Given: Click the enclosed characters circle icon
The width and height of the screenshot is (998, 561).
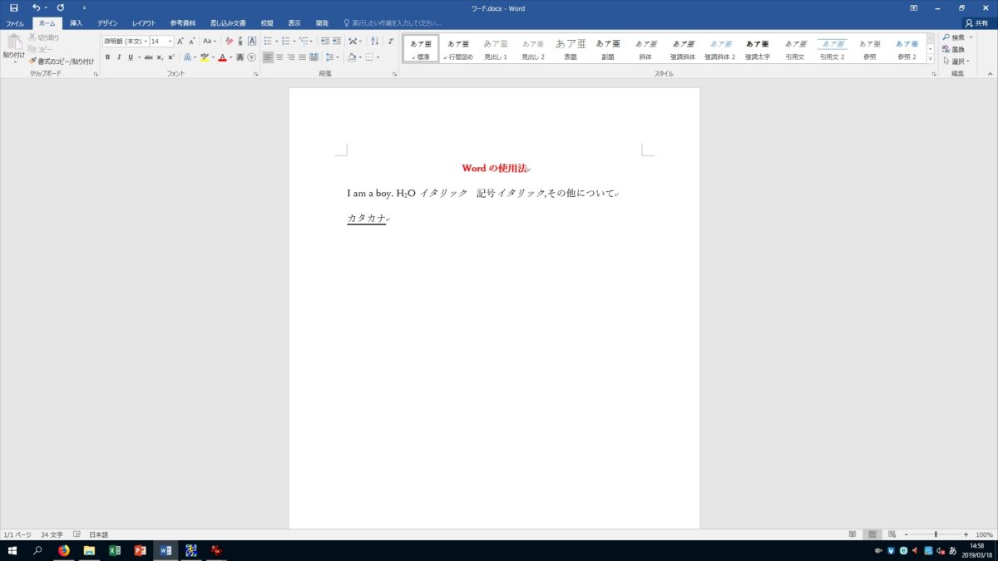Looking at the screenshot, I should point(252,57).
